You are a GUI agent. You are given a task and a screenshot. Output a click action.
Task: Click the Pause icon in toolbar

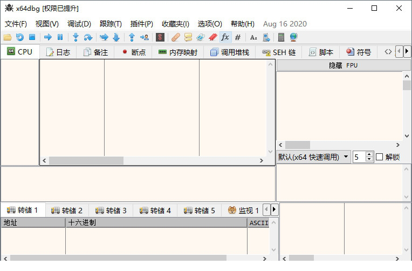[x=60, y=37]
